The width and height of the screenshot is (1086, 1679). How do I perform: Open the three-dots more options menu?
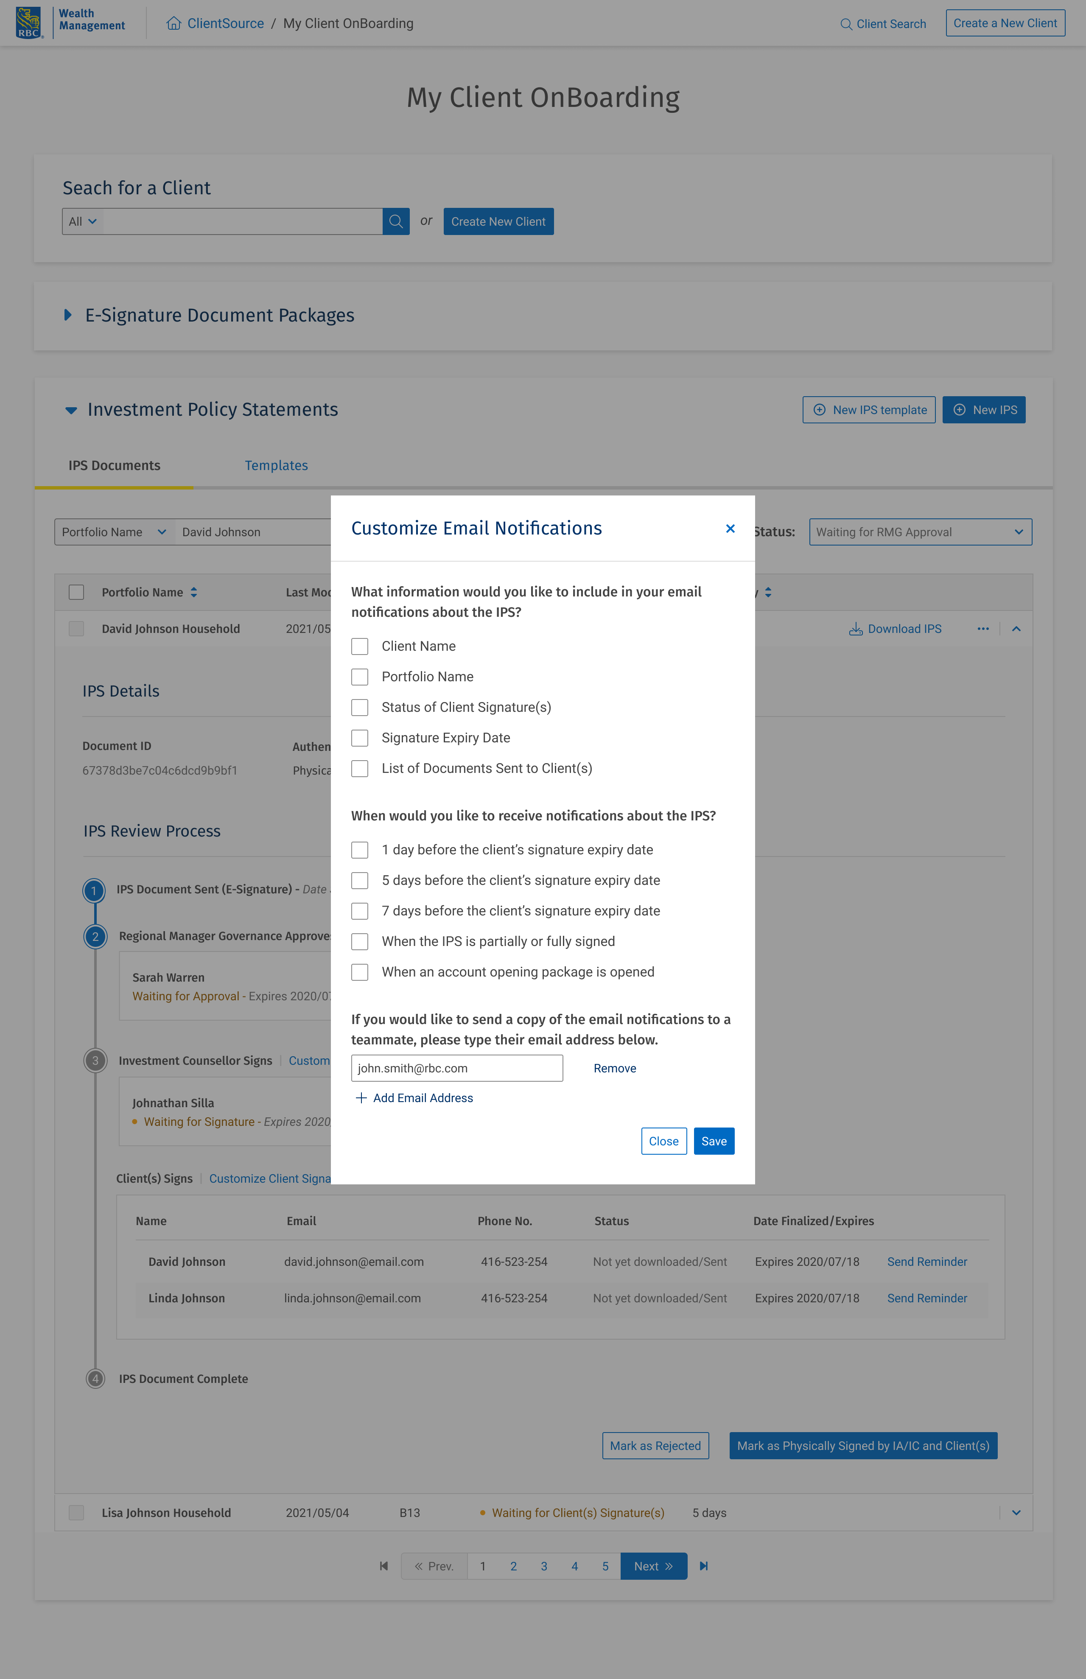coord(982,628)
